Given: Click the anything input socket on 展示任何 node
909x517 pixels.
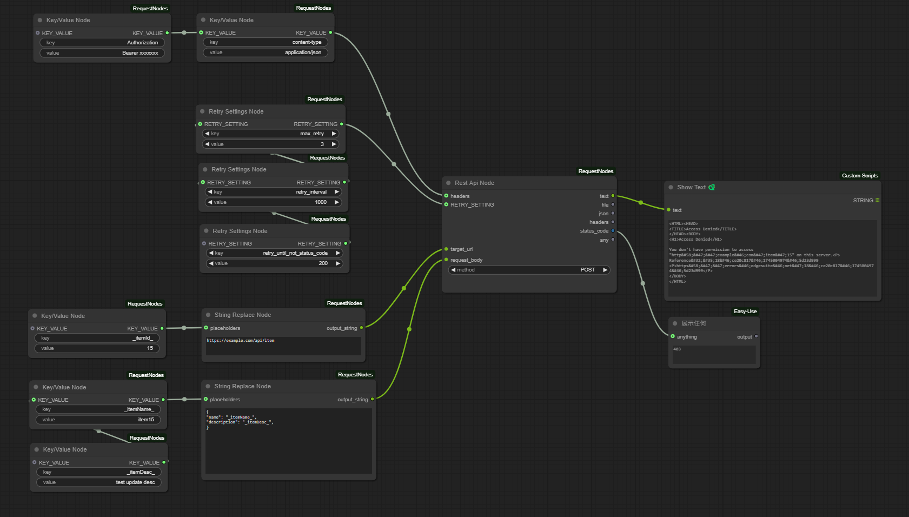Looking at the screenshot, I should coord(673,336).
